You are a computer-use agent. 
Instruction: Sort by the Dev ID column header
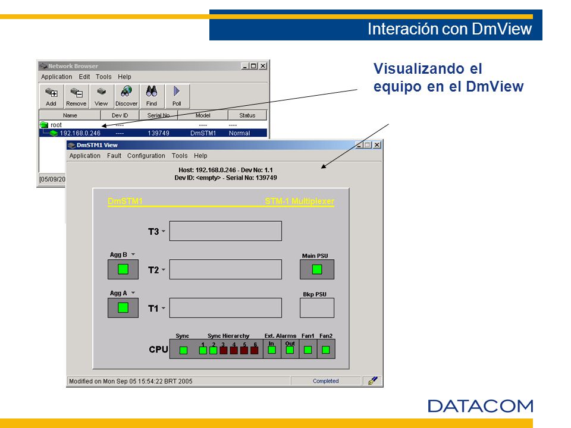[120, 115]
